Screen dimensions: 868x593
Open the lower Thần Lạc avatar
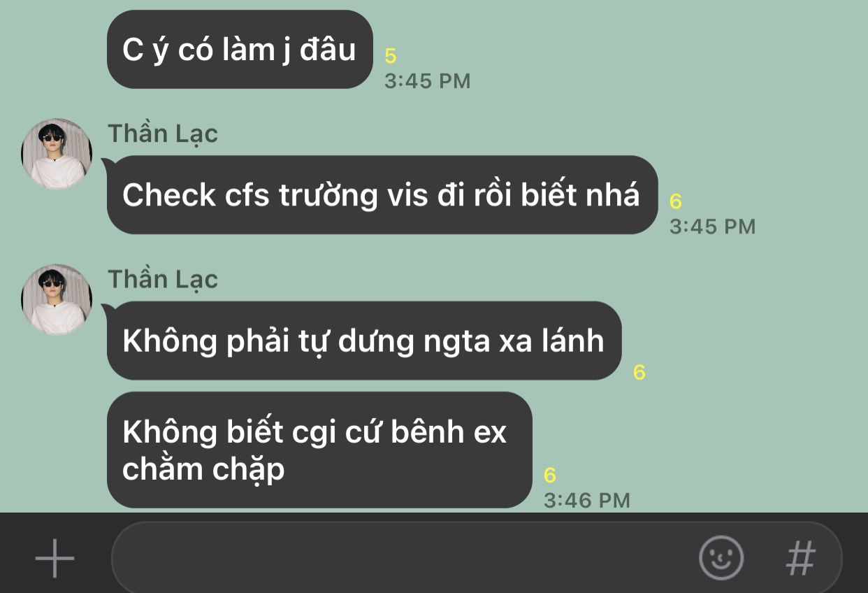[57, 299]
